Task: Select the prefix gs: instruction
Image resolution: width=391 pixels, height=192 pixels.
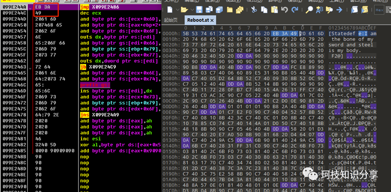Action: click(95, 85)
